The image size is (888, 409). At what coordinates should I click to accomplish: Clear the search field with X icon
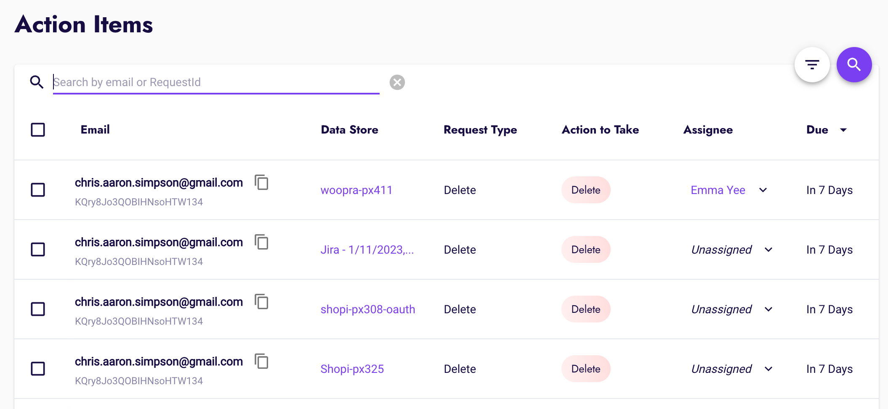point(397,82)
